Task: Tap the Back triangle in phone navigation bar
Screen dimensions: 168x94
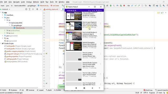Action: (92, 88)
